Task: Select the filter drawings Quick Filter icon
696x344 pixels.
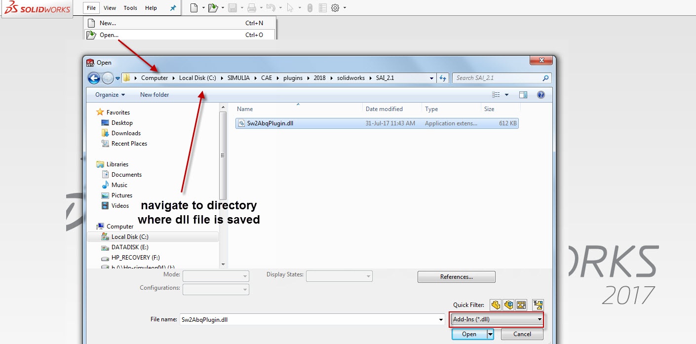Action: (x=521, y=305)
